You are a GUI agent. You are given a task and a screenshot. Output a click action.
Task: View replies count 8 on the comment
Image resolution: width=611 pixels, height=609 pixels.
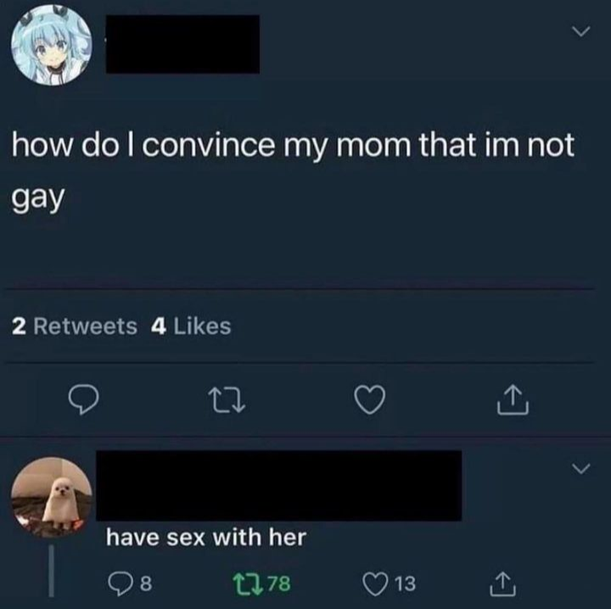[146, 584]
